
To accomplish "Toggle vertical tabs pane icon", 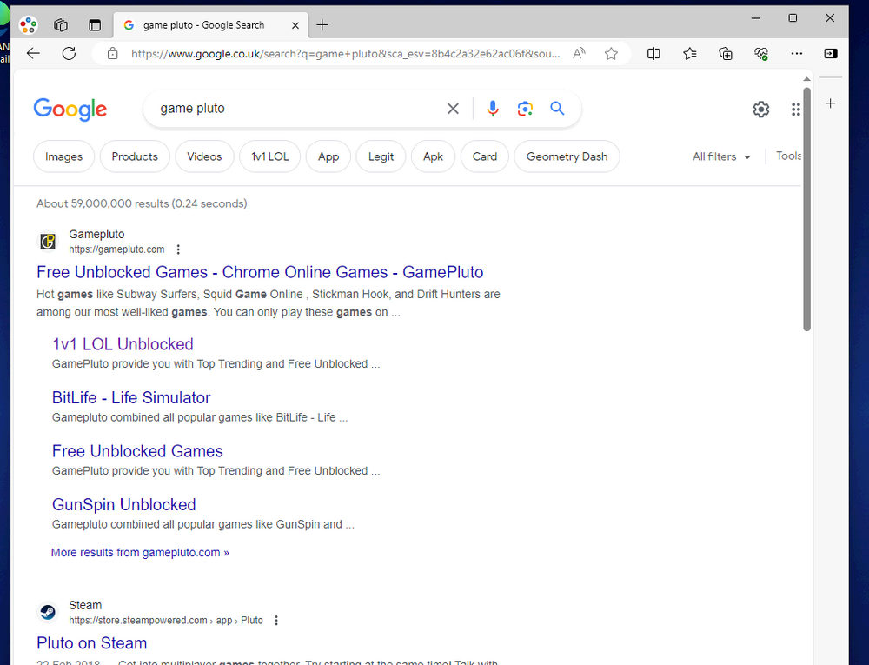I will [x=95, y=25].
